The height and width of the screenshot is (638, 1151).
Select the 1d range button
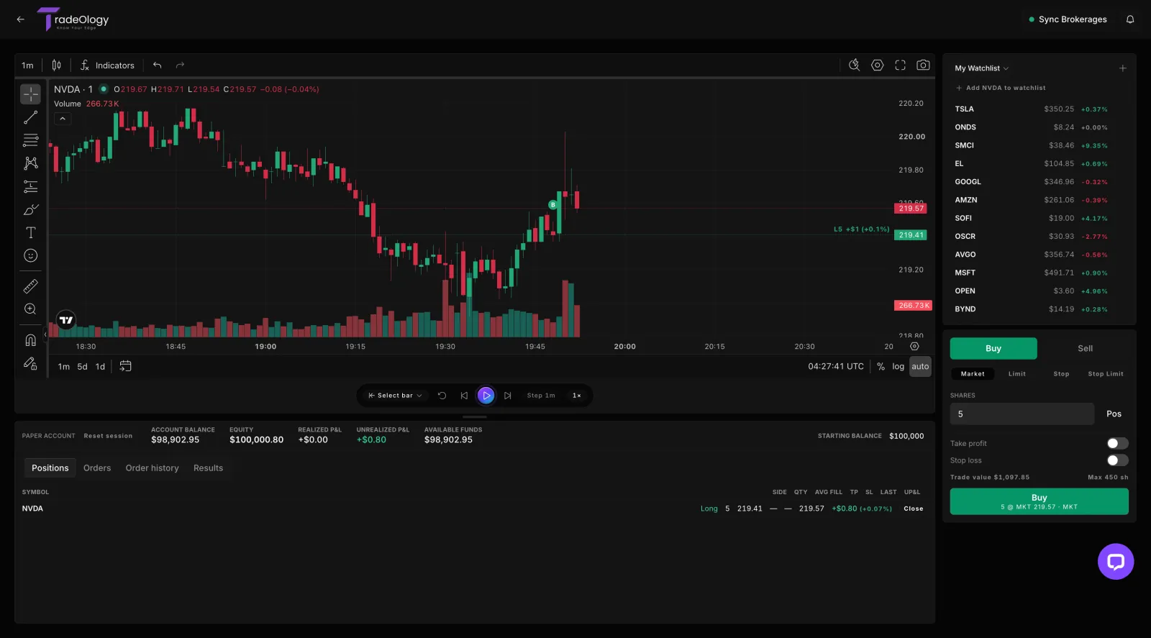(100, 366)
